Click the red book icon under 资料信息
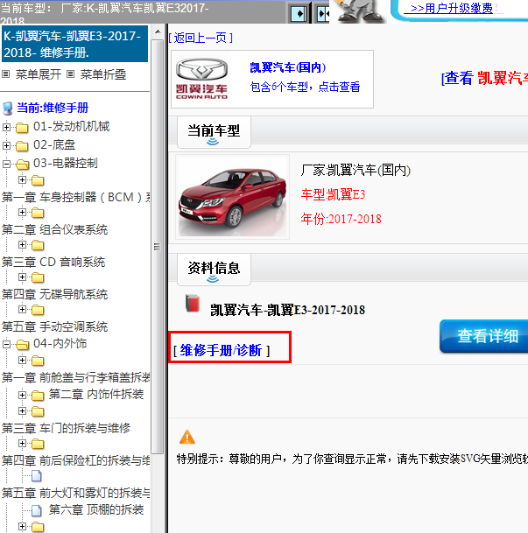 click(193, 303)
